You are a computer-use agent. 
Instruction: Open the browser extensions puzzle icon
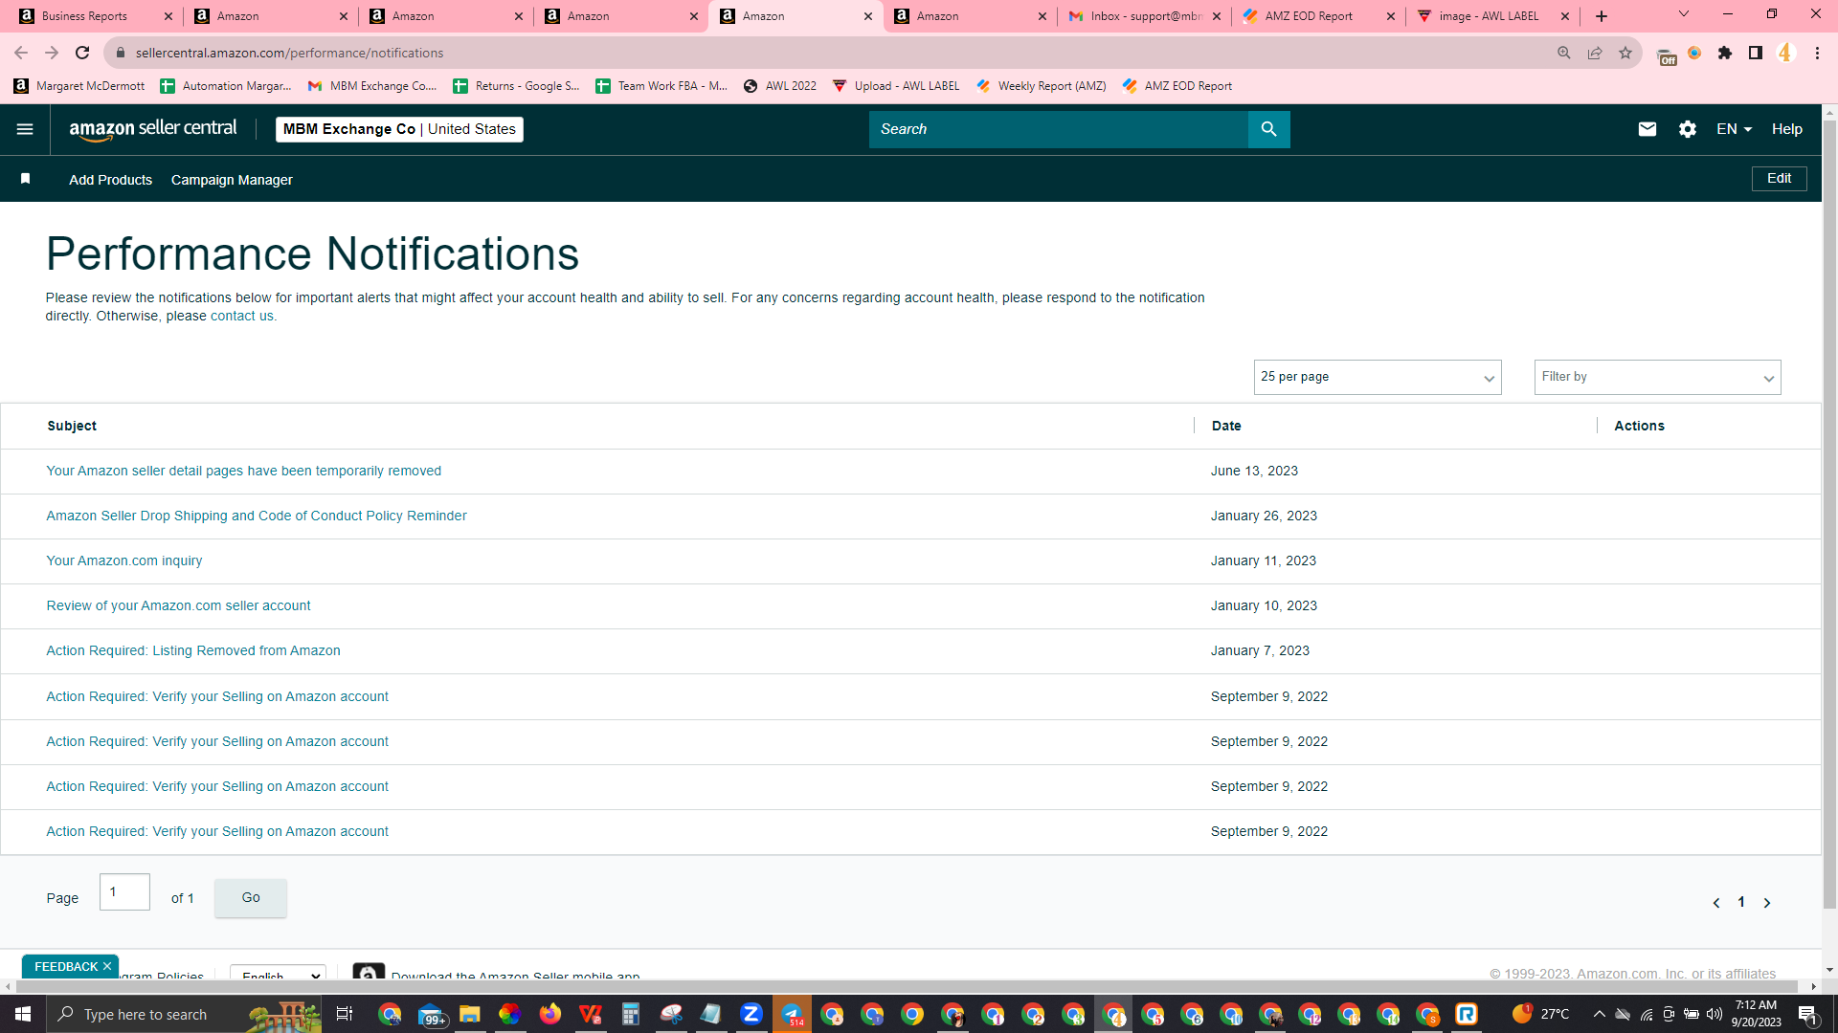click(1725, 53)
